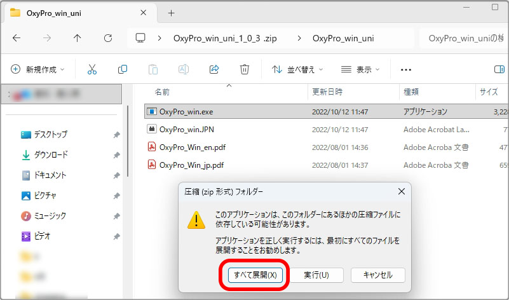509x300 pixels.
Task: Close the 圧縮 (zip 形式) フォルダー dialog
Action: coord(401,191)
